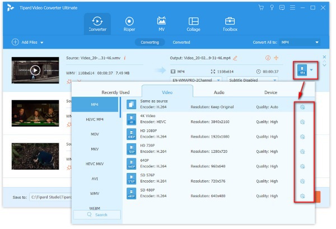Play the first video thumbnail preview
The width and height of the screenshot is (336, 229).
coord(35,70)
